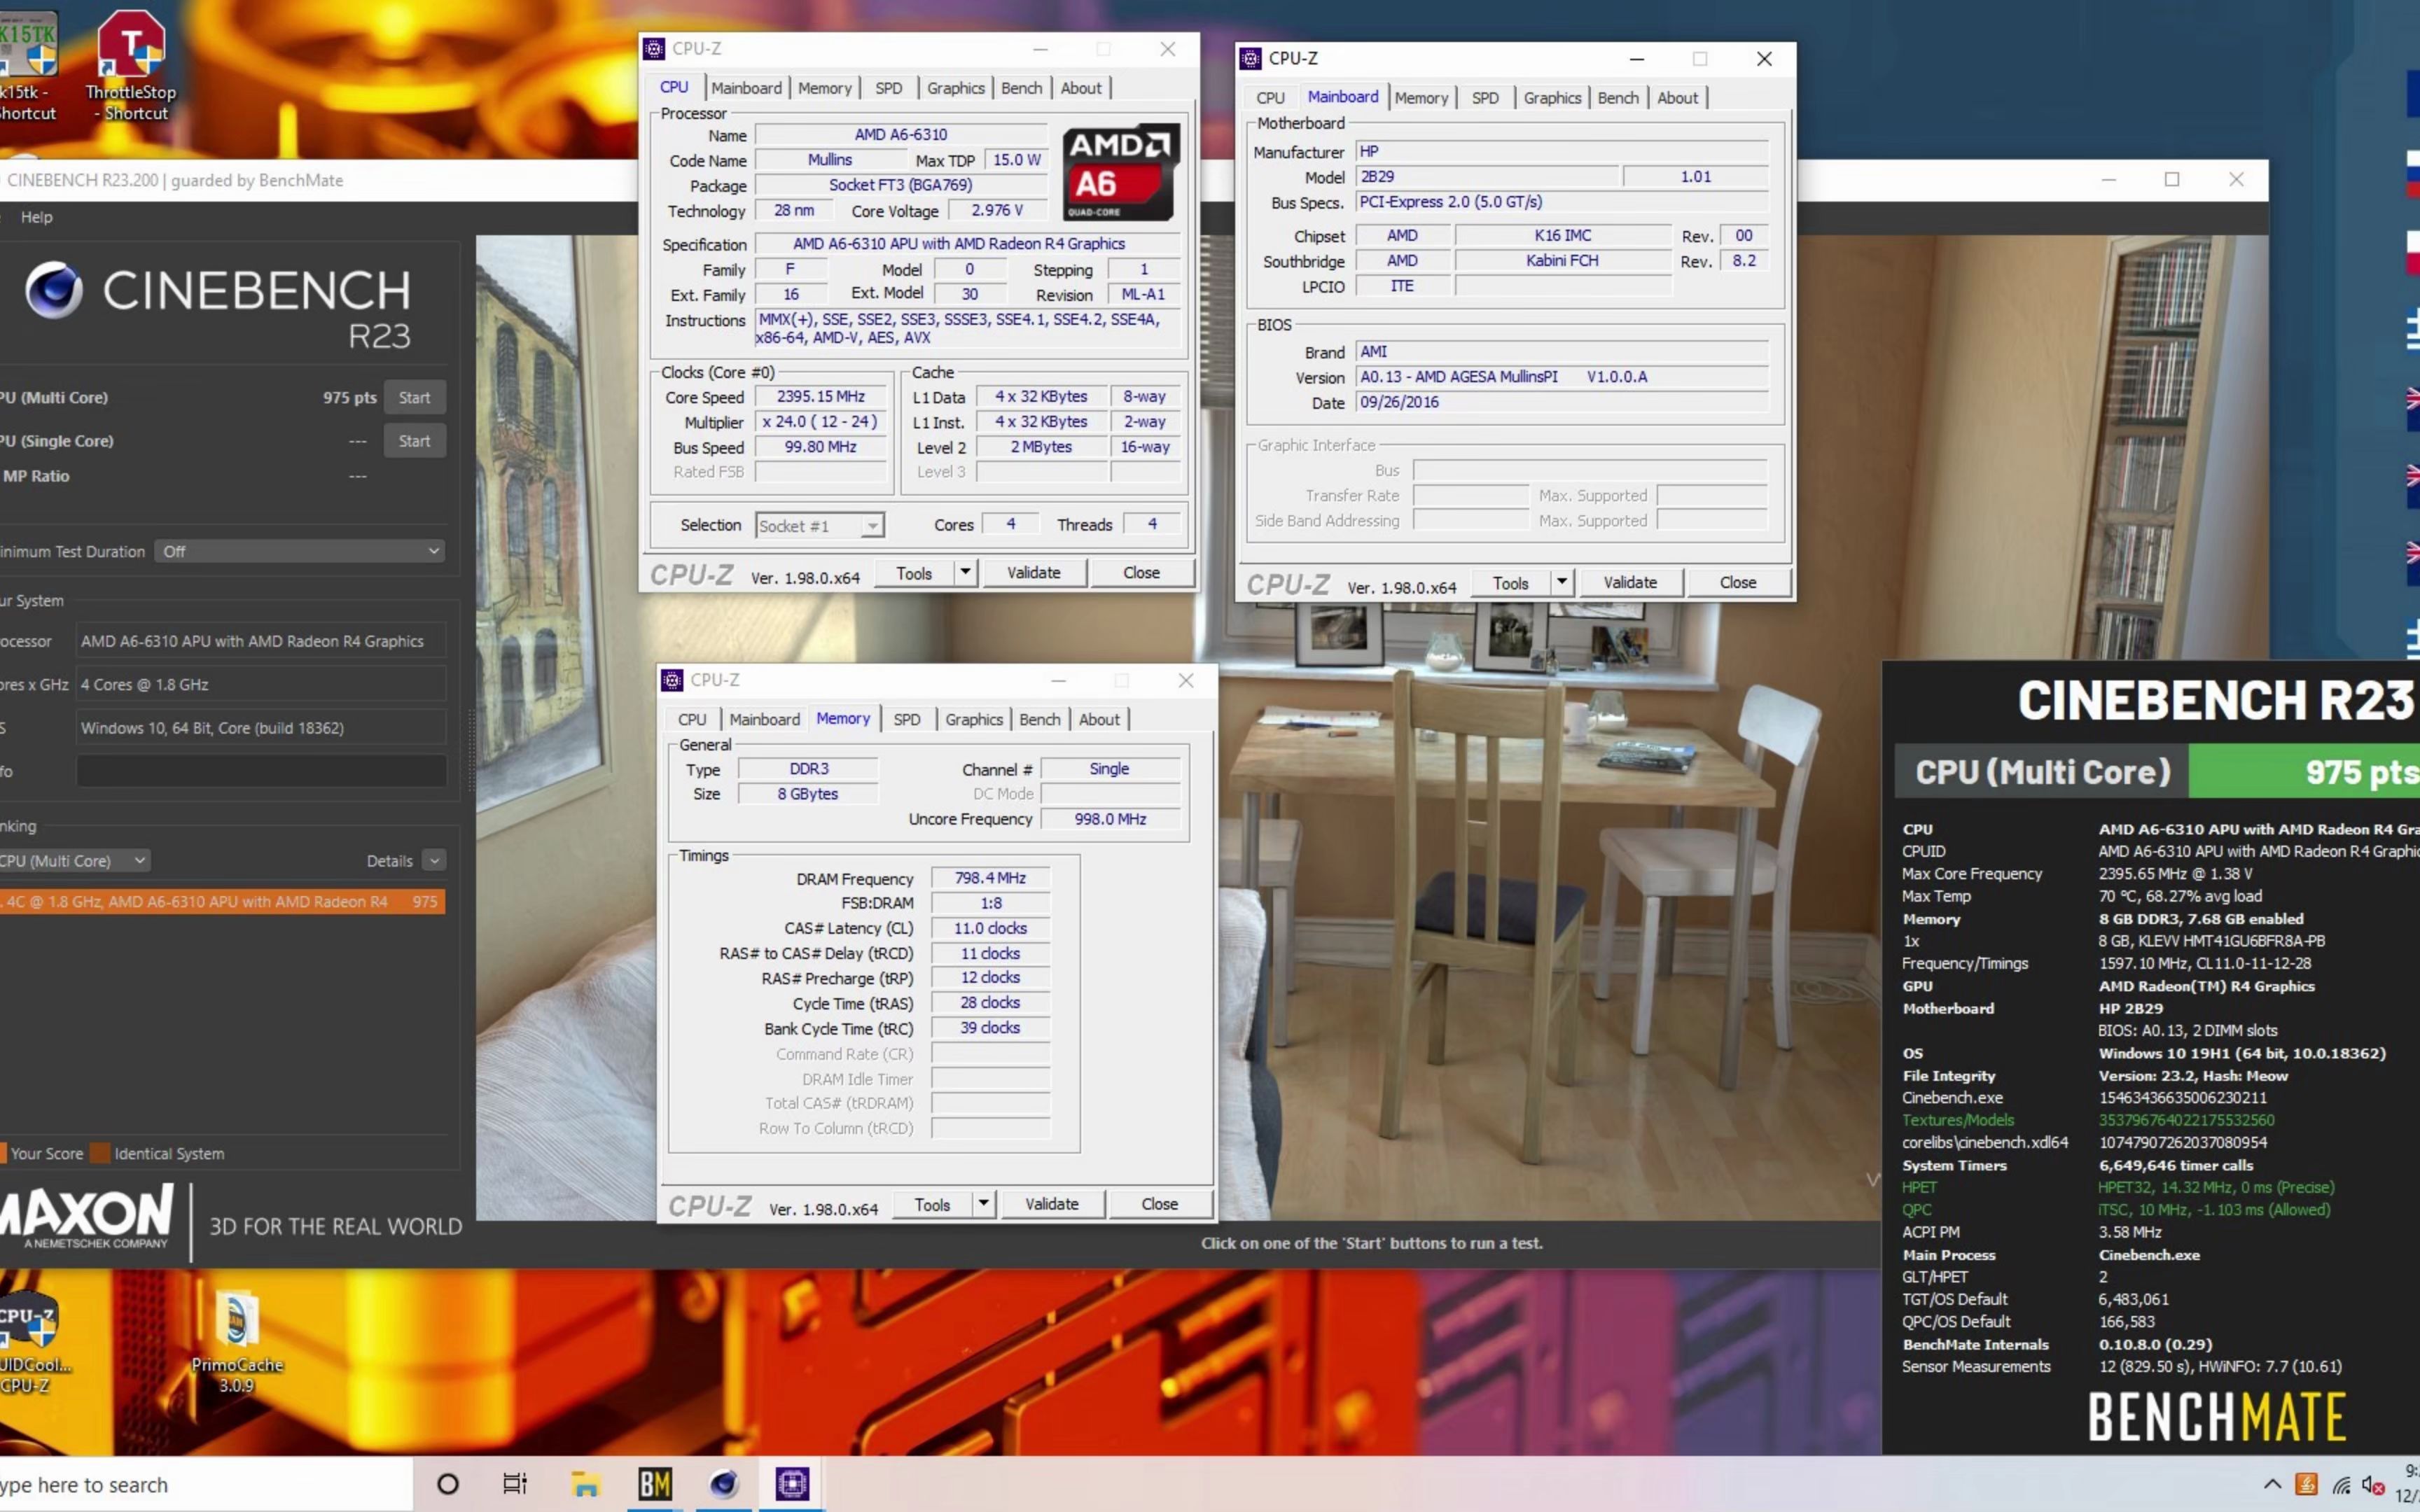Click the empty Info field in Cinebench
The image size is (2420, 1512).
(261, 771)
